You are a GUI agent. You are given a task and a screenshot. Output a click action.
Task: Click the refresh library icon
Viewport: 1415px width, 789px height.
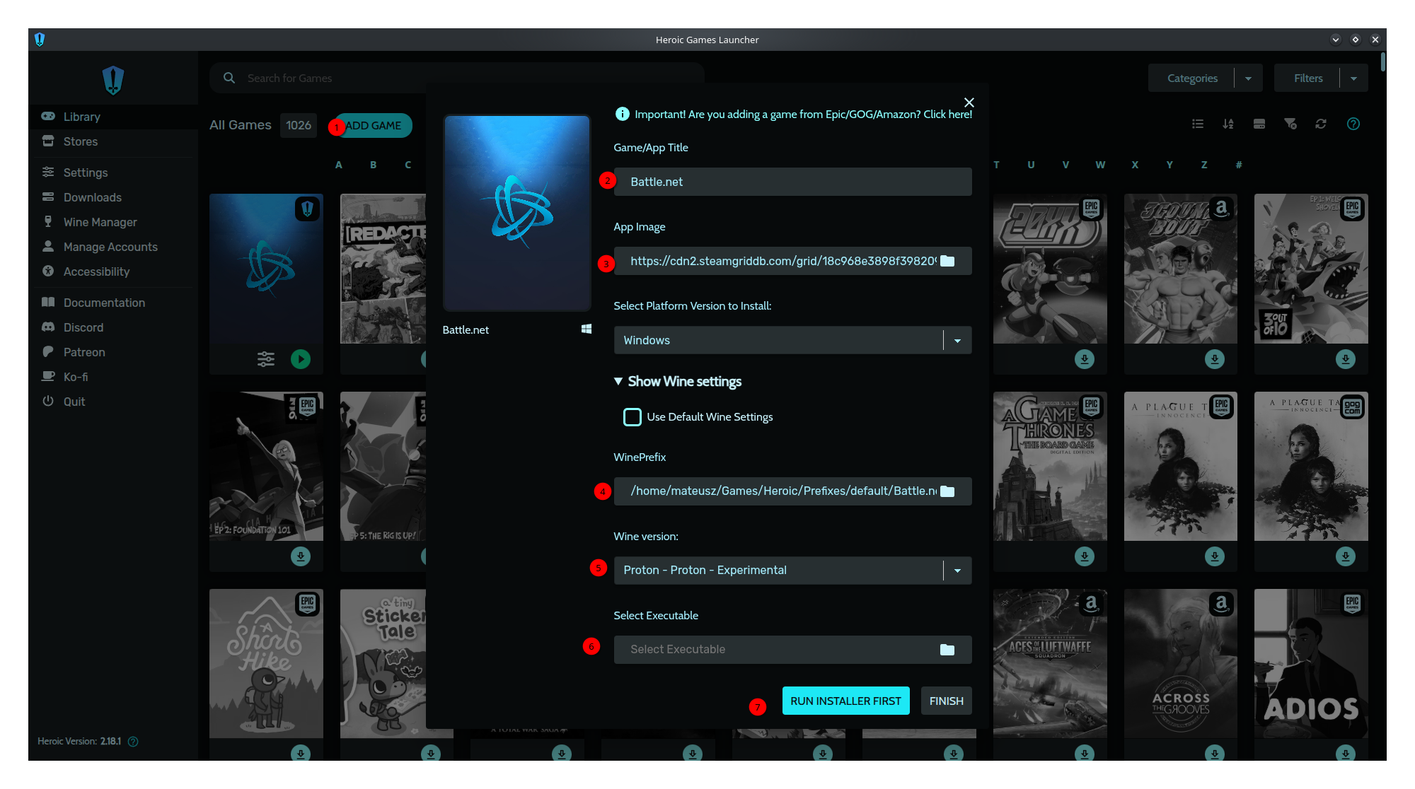tap(1321, 124)
